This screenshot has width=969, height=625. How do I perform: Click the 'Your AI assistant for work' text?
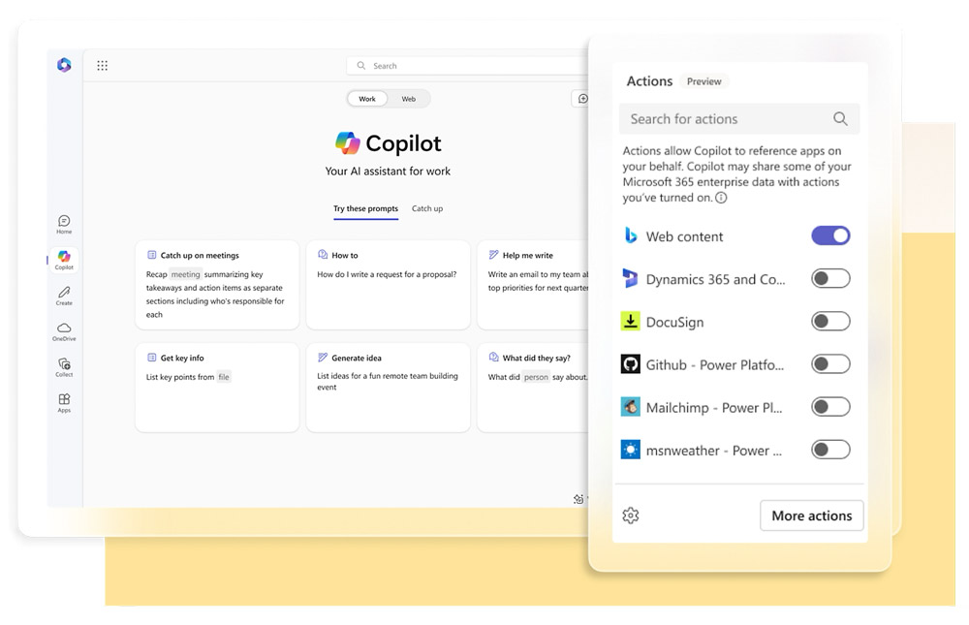[389, 172]
